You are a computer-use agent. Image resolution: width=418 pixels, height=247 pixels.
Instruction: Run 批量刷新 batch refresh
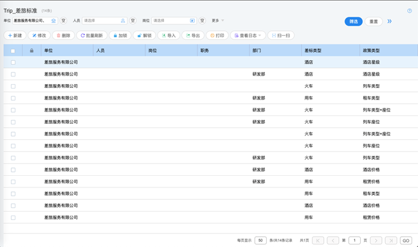92,35
